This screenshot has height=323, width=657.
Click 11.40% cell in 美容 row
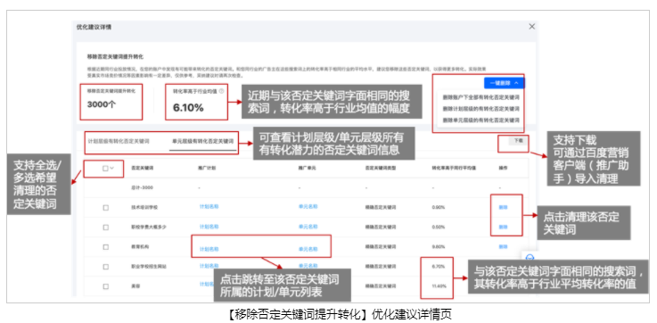439,286
